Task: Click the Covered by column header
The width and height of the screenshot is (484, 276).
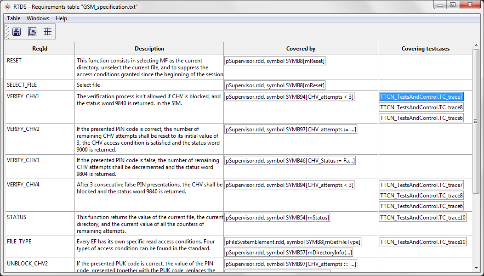Action: pyautogui.click(x=301, y=49)
